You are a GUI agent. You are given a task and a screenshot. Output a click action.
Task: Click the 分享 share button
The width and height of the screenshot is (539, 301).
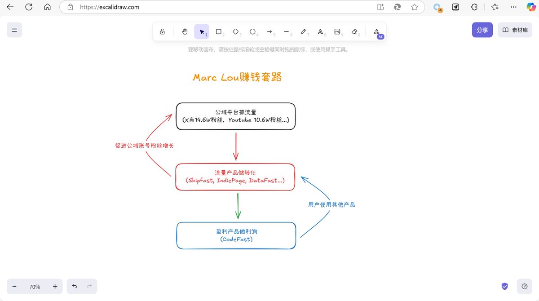(x=482, y=30)
